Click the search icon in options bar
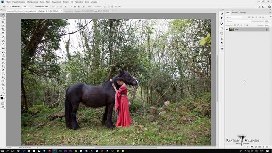The width and height of the screenshot is (272, 153). coord(259,6)
